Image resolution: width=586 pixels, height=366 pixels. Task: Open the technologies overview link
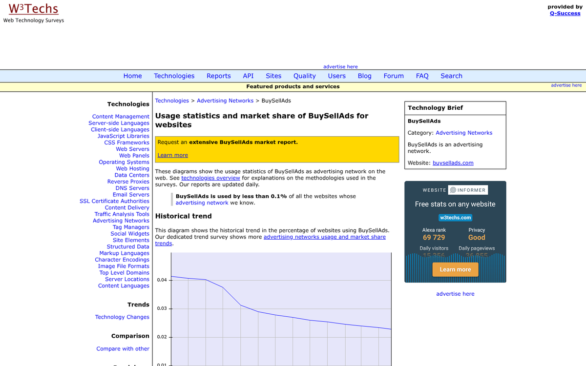coord(210,178)
